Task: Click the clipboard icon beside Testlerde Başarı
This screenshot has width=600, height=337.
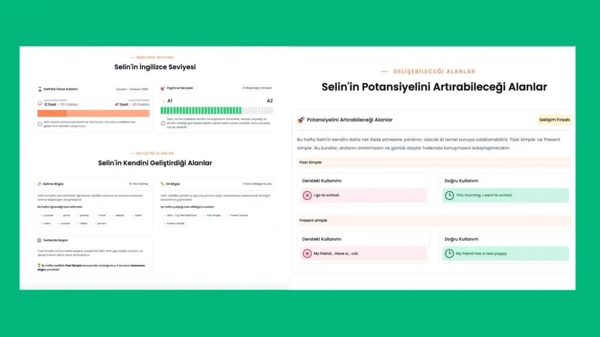Action: 39,240
